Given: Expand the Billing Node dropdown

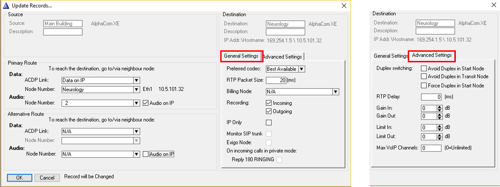Looking at the screenshot, I should 335,92.
